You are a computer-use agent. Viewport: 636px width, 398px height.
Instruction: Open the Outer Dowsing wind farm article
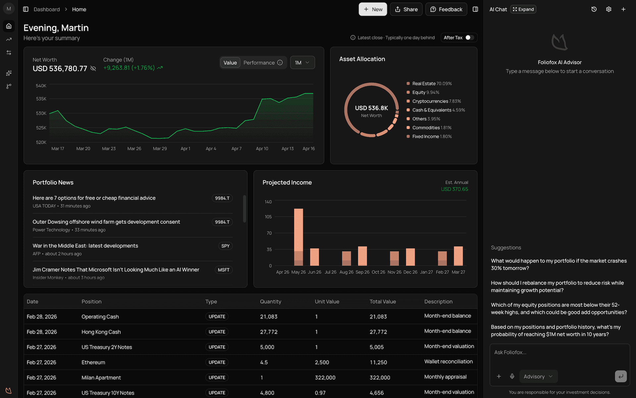coord(106,222)
